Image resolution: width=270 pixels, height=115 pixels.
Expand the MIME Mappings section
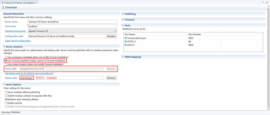123,57
